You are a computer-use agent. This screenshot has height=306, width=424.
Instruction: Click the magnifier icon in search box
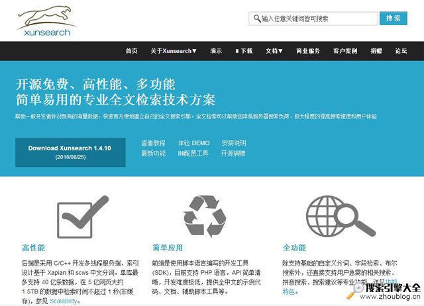[x=256, y=19]
